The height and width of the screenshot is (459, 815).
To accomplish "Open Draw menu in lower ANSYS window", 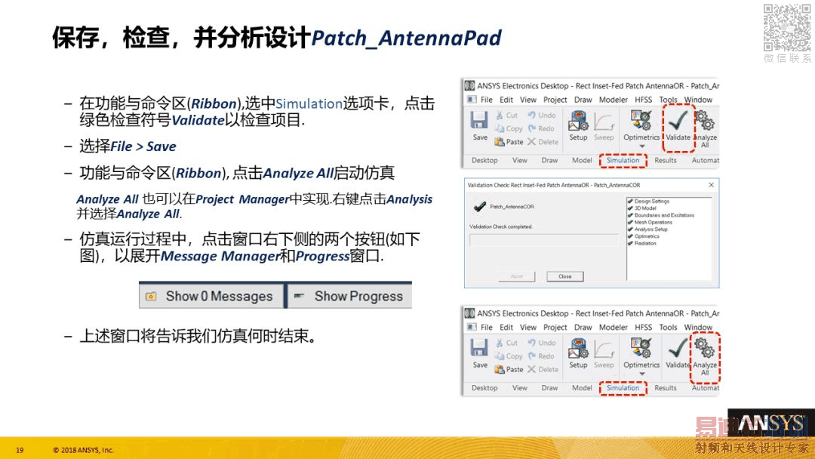I will click(583, 328).
